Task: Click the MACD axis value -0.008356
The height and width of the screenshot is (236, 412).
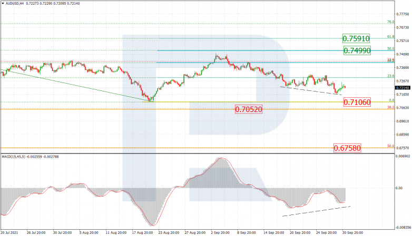Action: click(403, 228)
